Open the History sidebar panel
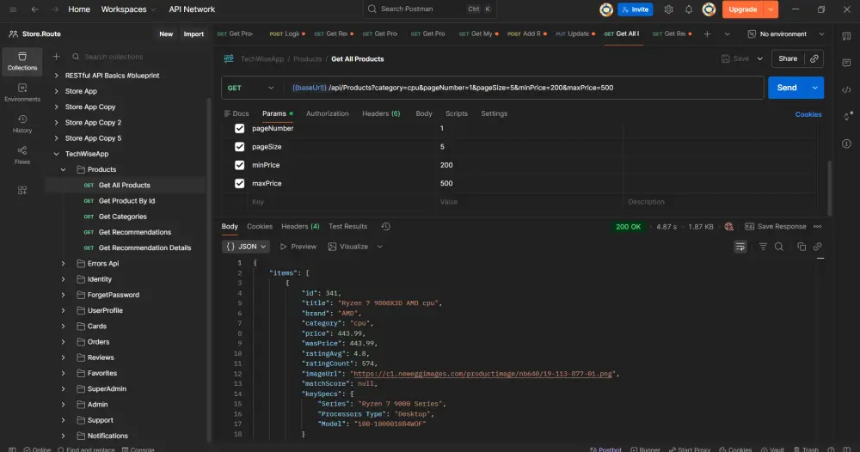Screen dimensions: 860x452 click(x=22, y=124)
